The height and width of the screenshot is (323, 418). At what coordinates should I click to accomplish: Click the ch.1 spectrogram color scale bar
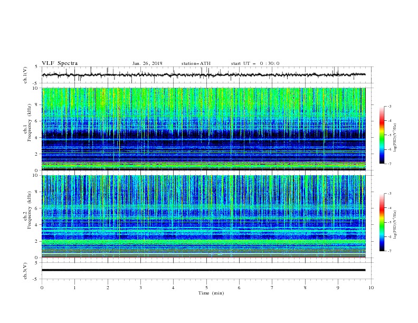pyautogui.click(x=382, y=135)
